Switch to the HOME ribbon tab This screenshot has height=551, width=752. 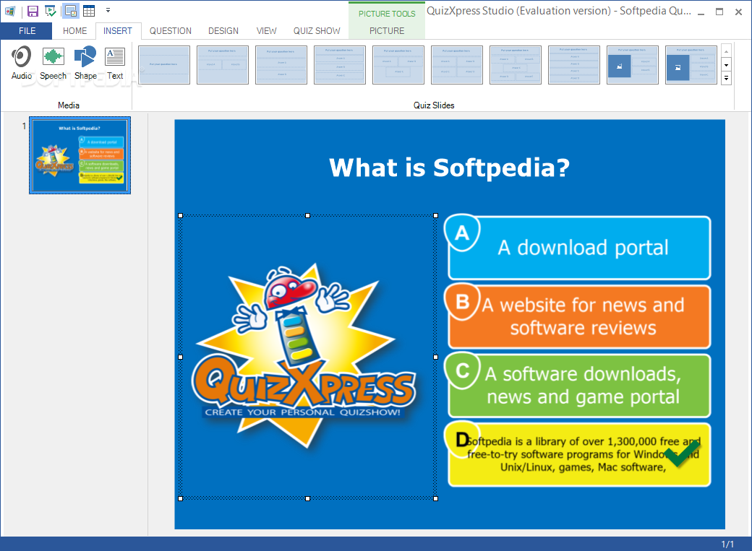(74, 30)
